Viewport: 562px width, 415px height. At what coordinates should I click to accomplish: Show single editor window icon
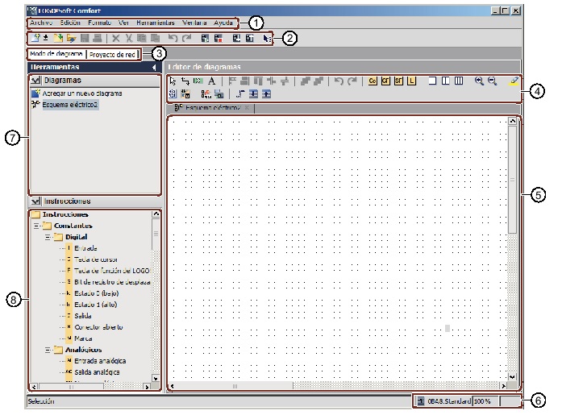click(x=433, y=81)
